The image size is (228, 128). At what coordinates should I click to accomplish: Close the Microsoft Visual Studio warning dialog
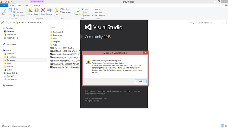click(145, 52)
